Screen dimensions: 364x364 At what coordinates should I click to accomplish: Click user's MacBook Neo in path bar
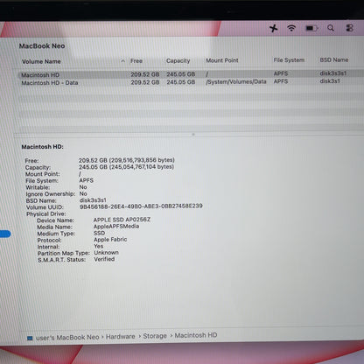click(x=67, y=338)
